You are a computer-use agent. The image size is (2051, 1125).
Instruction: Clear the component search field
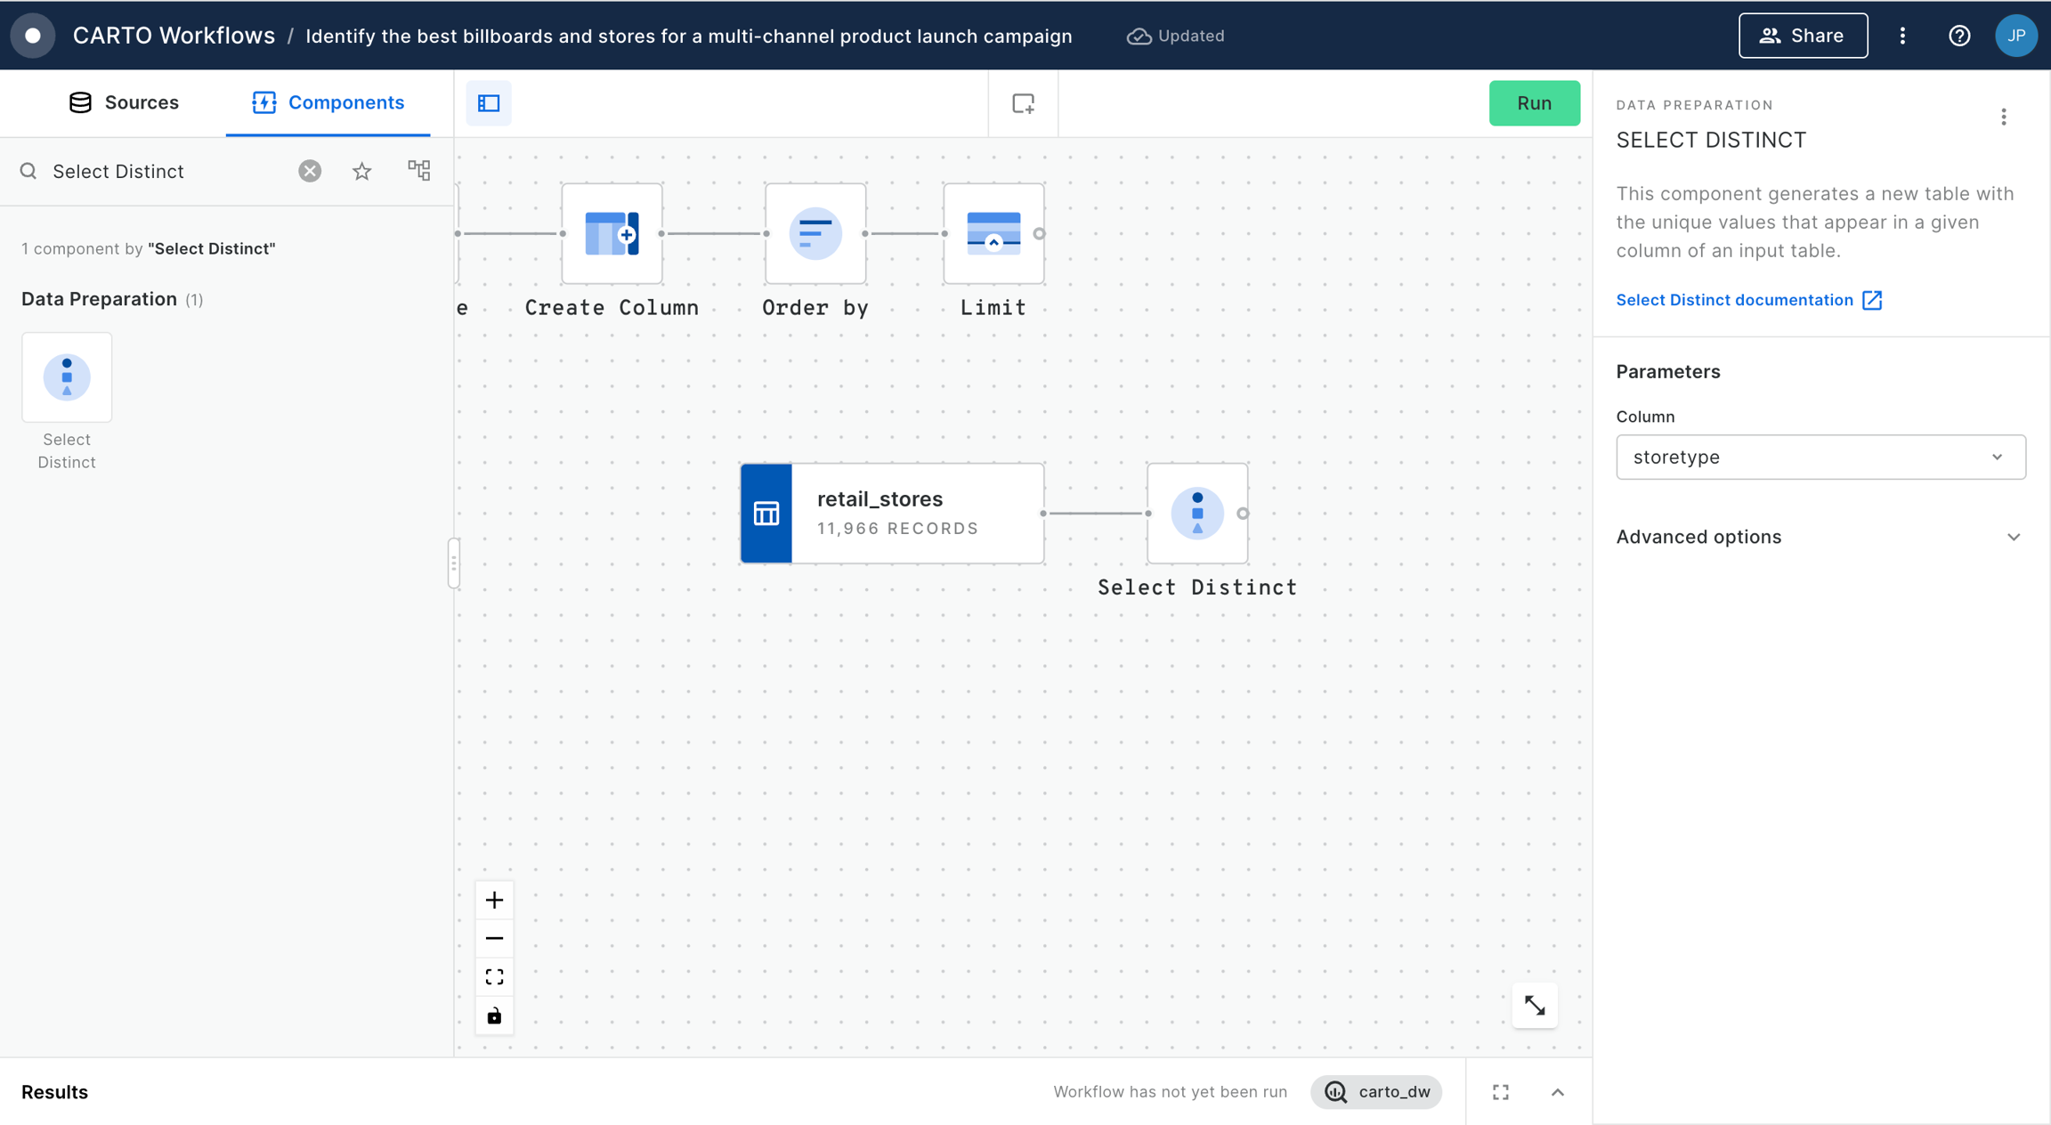(310, 171)
